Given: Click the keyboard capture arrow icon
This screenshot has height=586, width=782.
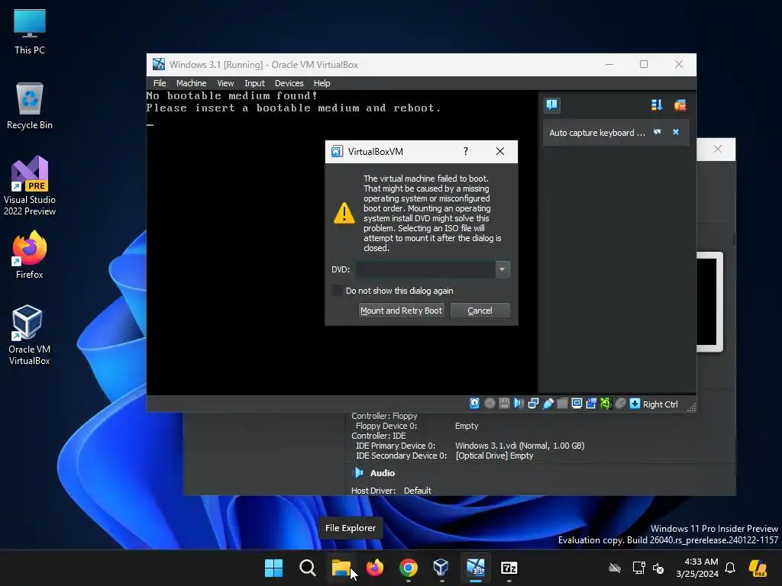Looking at the screenshot, I should click(635, 404).
